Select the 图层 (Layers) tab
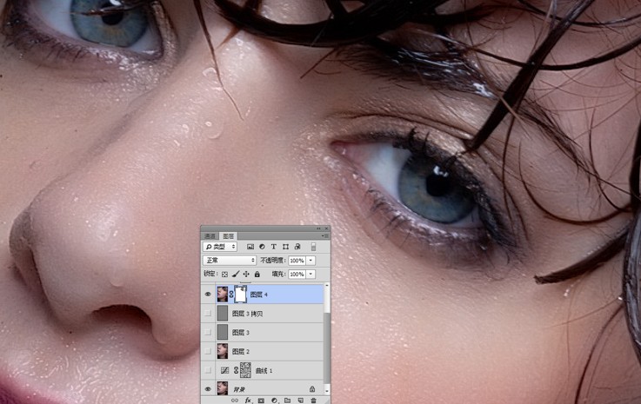 pyautogui.click(x=228, y=236)
